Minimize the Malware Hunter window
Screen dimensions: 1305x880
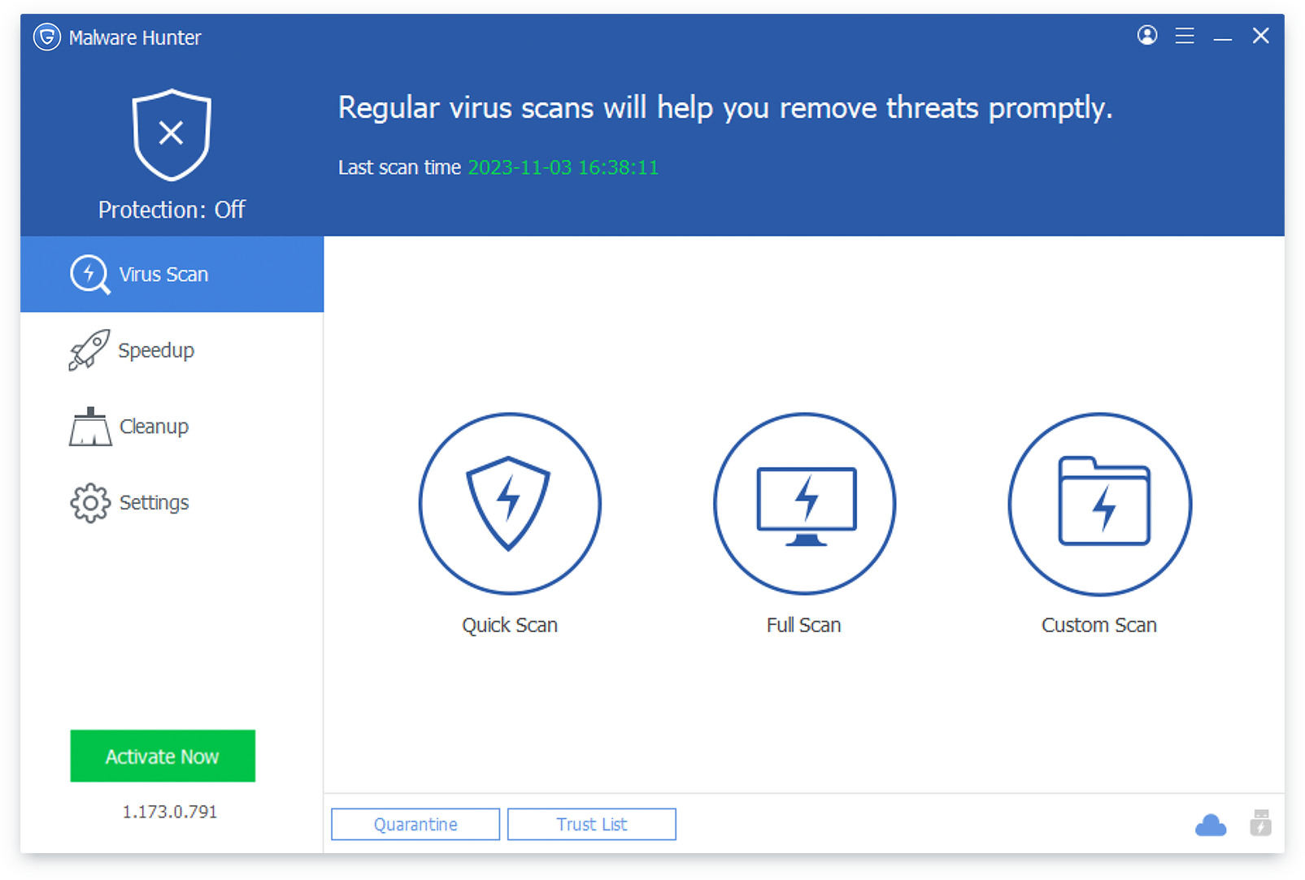tap(1222, 37)
